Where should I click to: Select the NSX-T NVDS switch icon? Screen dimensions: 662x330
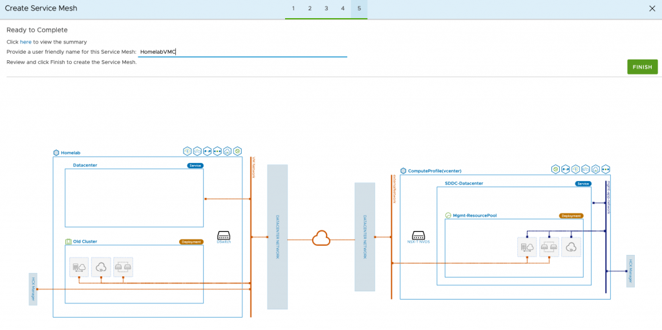pos(418,236)
